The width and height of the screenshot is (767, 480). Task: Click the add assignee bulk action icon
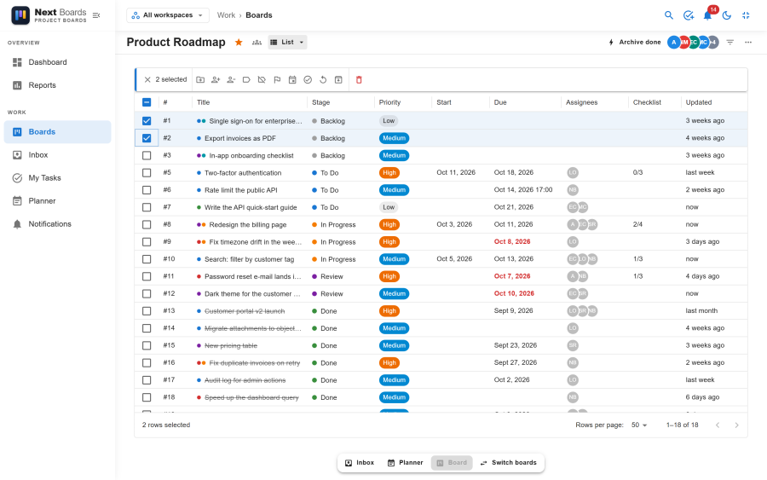(216, 80)
